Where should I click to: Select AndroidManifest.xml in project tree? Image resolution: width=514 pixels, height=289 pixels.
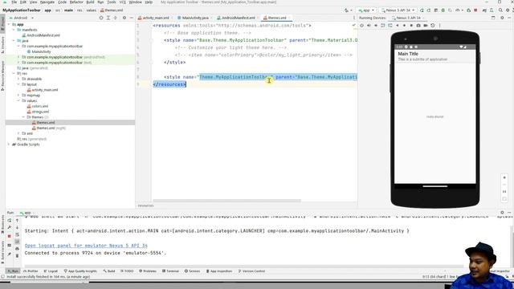pos(41,35)
